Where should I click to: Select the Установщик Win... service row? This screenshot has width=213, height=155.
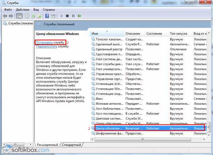pyautogui.click(x=149, y=89)
